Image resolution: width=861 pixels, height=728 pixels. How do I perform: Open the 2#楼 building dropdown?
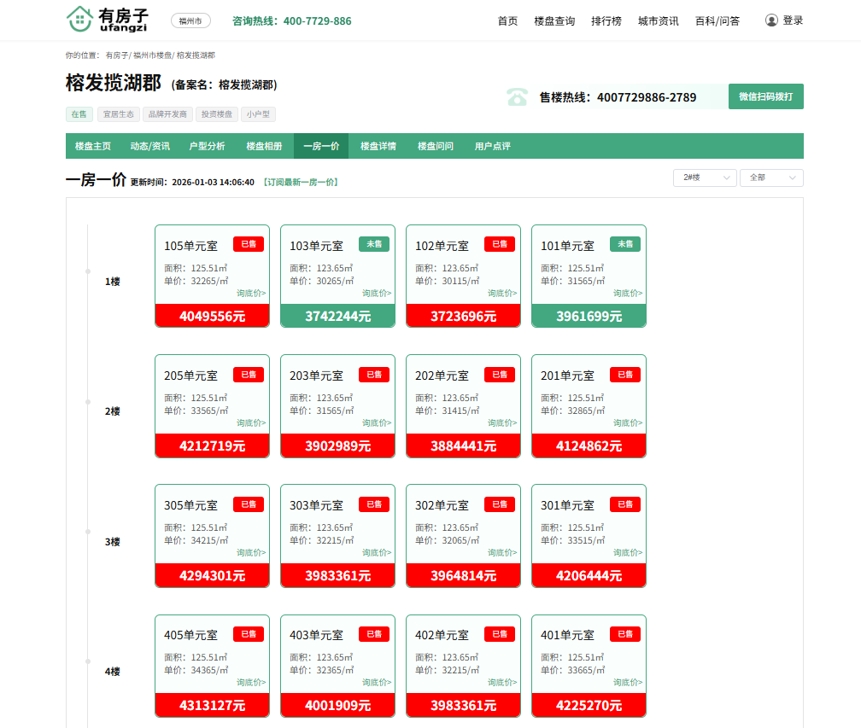tap(704, 178)
